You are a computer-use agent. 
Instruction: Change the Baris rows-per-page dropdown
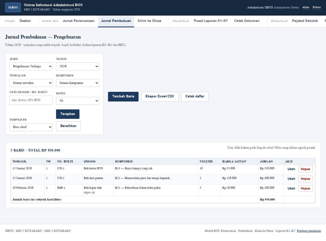click(x=77, y=101)
